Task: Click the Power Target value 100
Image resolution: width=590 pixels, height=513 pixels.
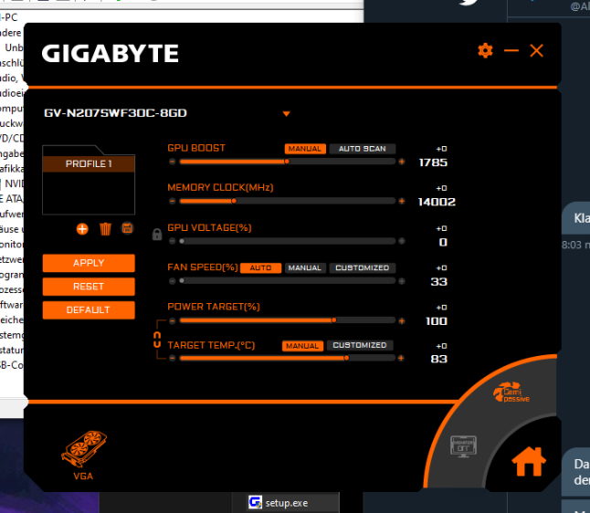Action: [437, 321]
